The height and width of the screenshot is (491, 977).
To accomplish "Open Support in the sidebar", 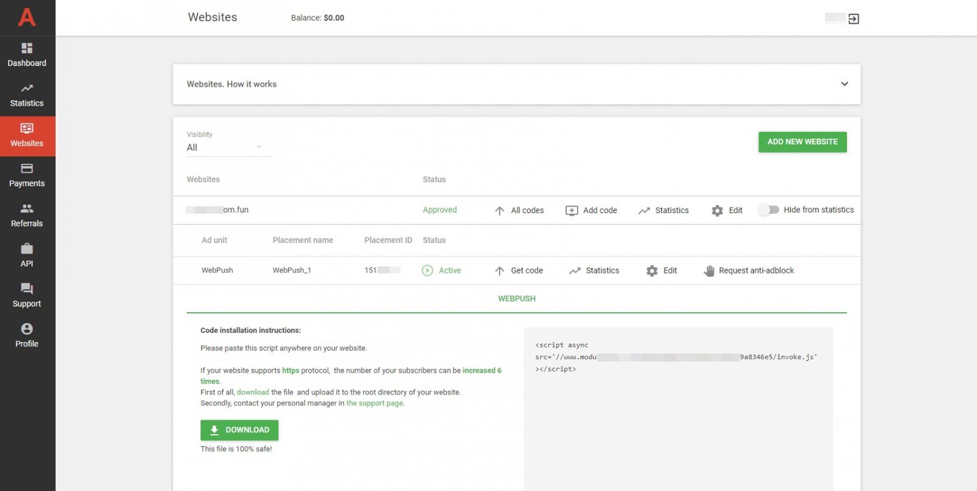I will pyautogui.click(x=27, y=296).
